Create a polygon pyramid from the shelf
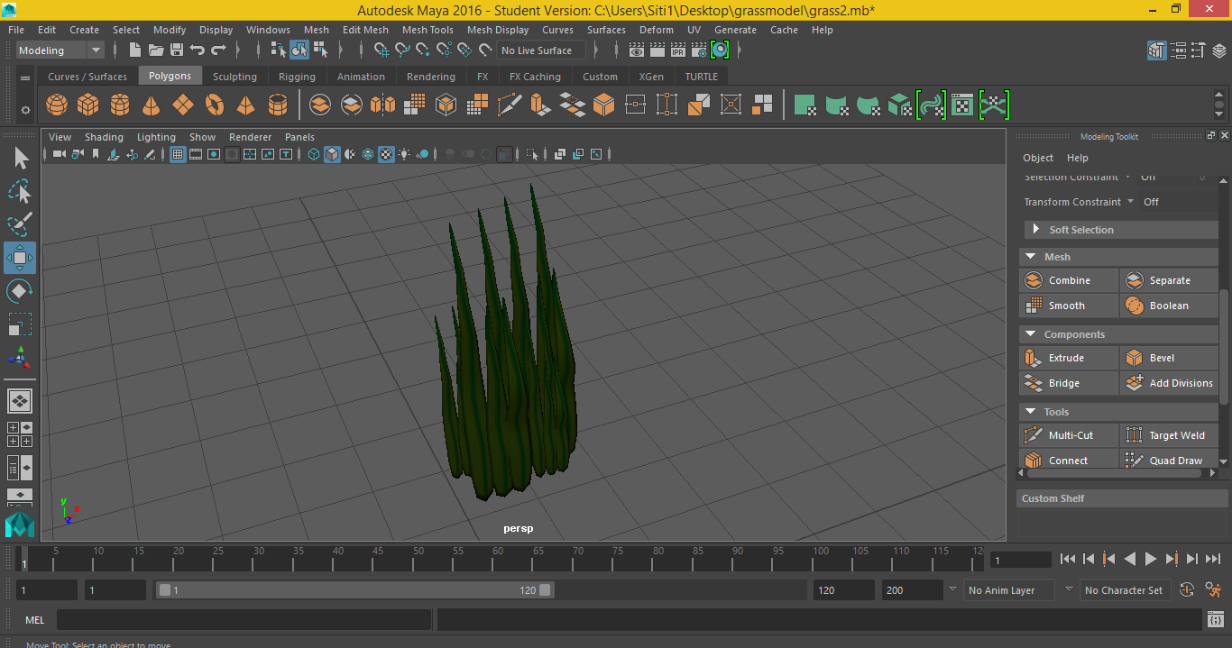The image size is (1232, 648). pyautogui.click(x=246, y=105)
